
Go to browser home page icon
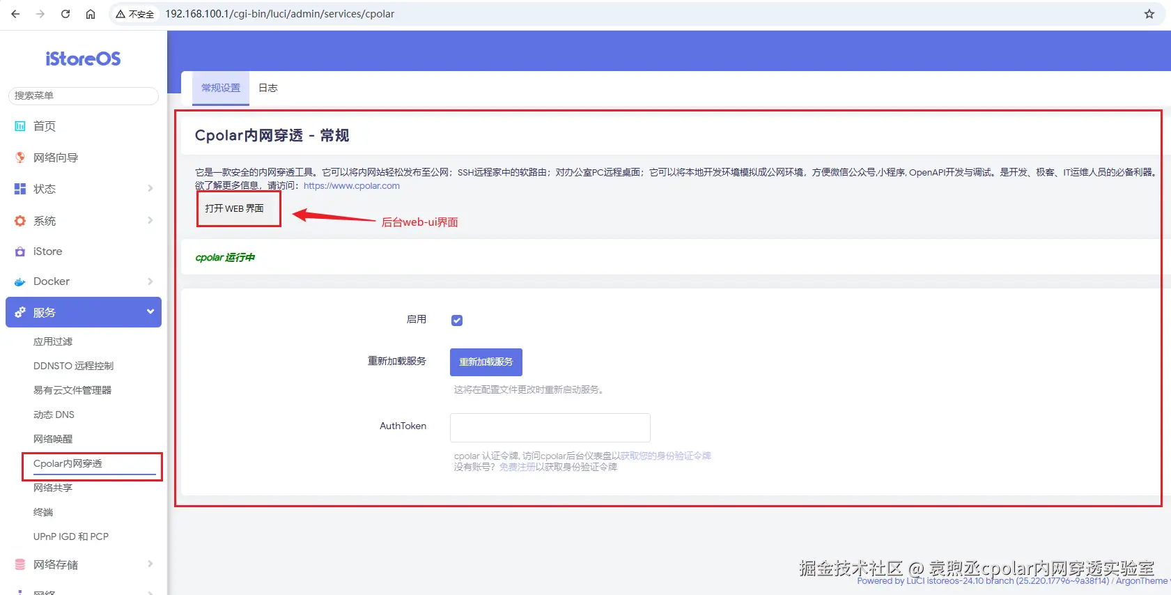point(91,14)
